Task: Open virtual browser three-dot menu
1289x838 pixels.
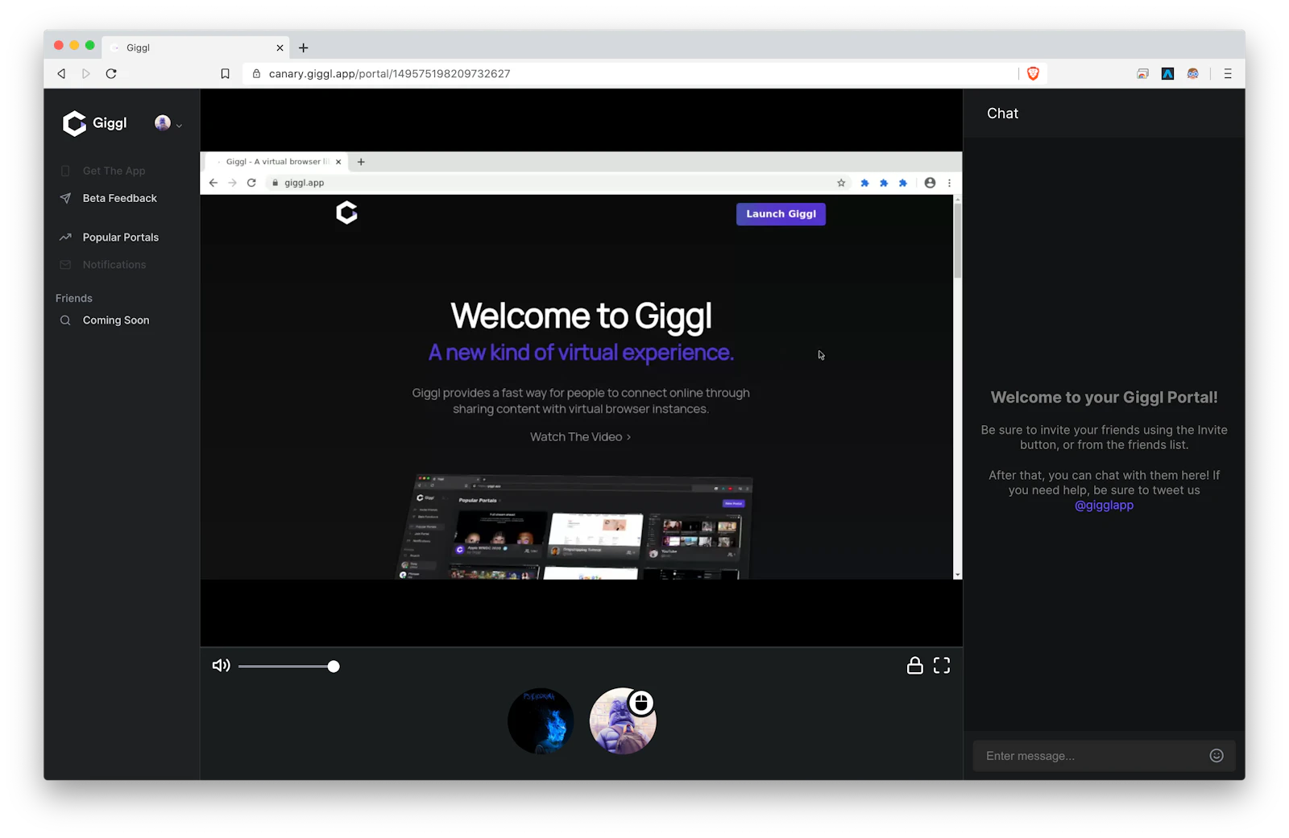Action: pos(949,183)
